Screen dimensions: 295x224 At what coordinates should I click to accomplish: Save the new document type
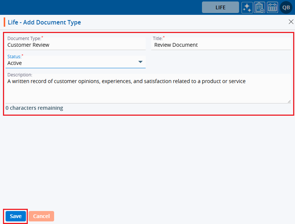click(x=16, y=216)
